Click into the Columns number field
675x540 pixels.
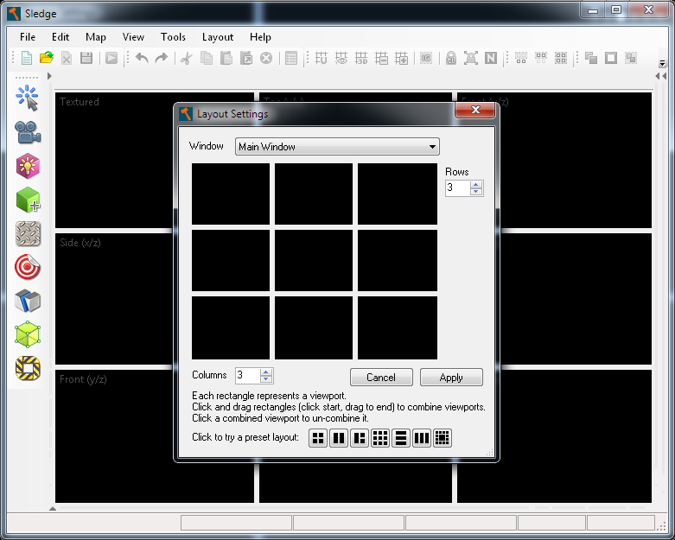(x=247, y=376)
